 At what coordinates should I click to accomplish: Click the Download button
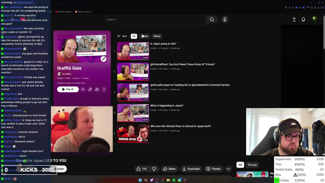[x=191, y=169]
